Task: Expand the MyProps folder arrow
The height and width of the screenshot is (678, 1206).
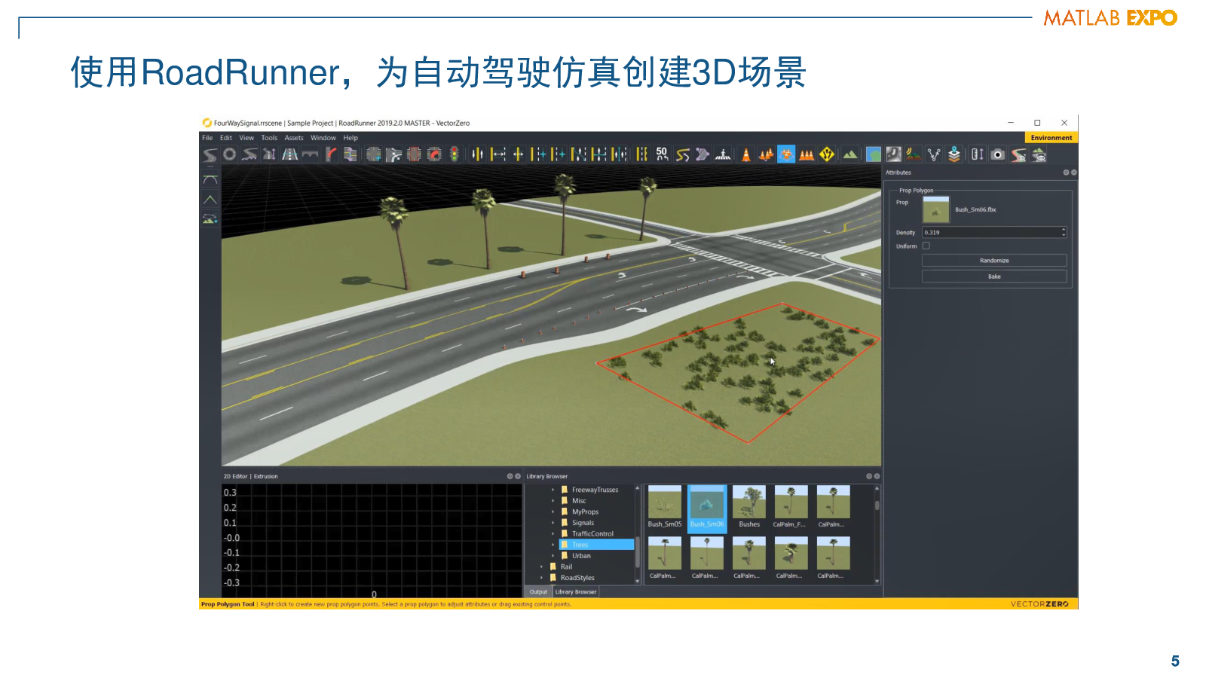Action: coord(552,512)
